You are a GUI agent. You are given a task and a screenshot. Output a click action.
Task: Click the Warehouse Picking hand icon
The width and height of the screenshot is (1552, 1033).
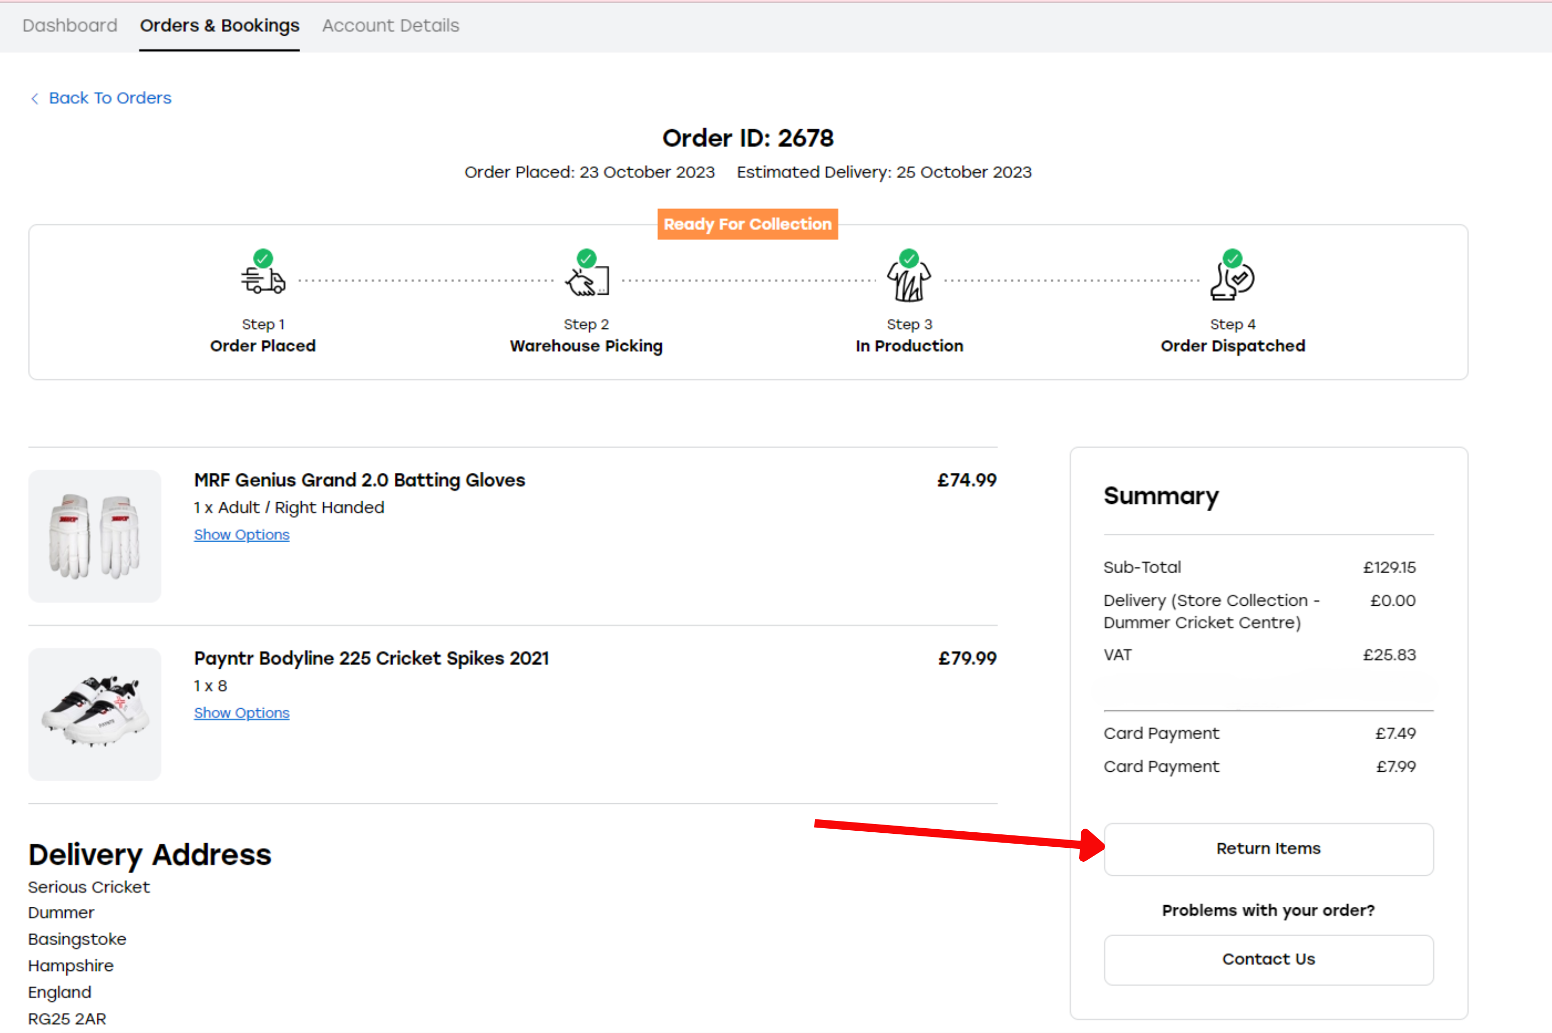click(586, 283)
